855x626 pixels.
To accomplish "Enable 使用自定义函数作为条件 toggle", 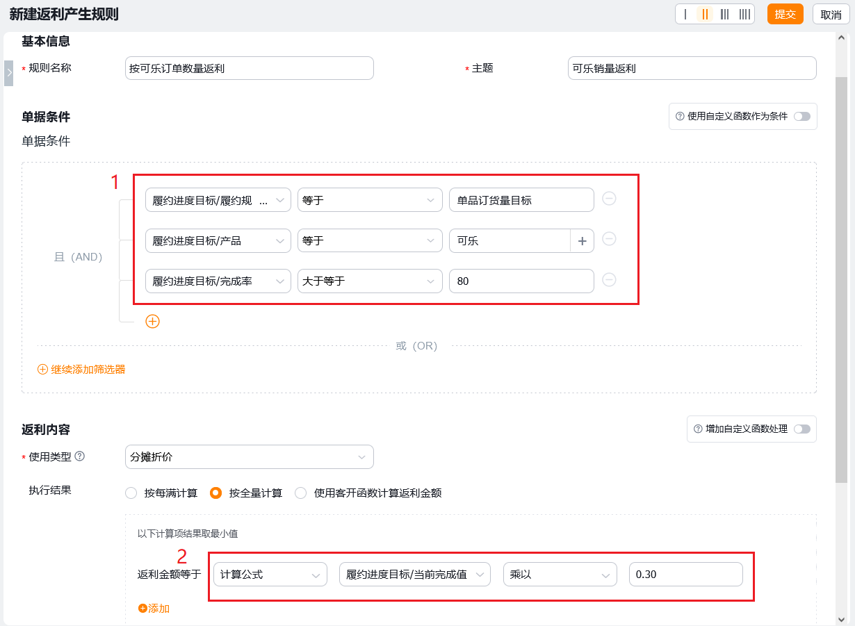I will (802, 117).
